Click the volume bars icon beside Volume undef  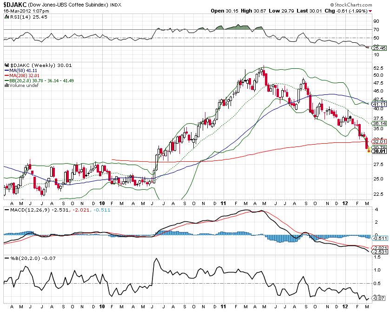pyautogui.click(x=7, y=86)
